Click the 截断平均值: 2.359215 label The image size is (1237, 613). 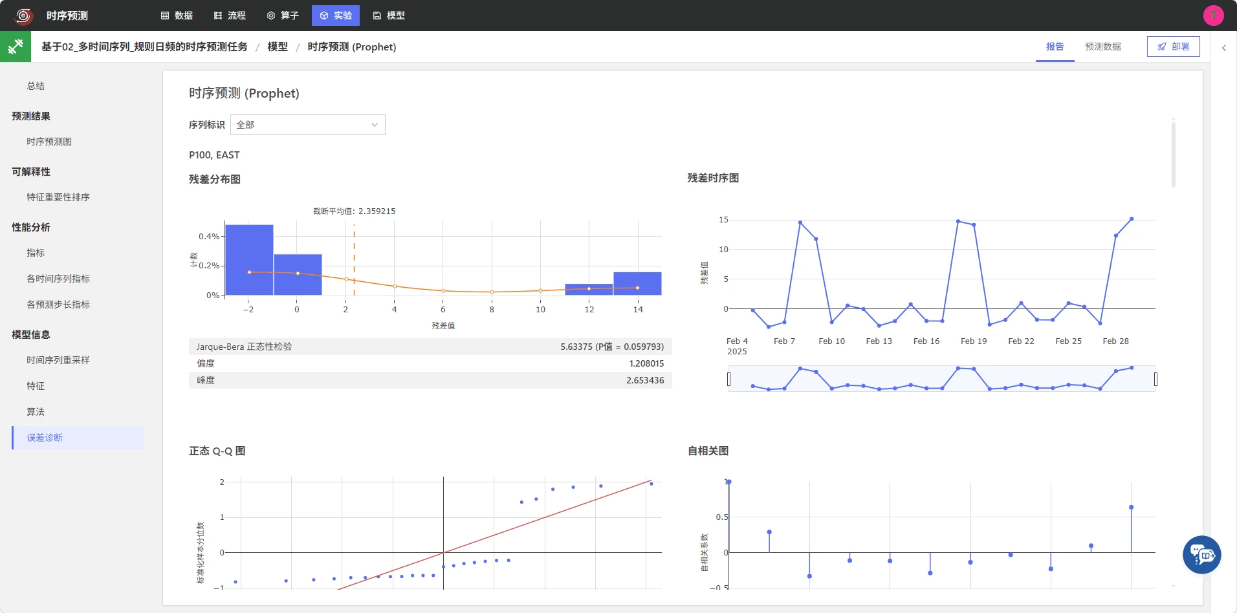point(354,211)
